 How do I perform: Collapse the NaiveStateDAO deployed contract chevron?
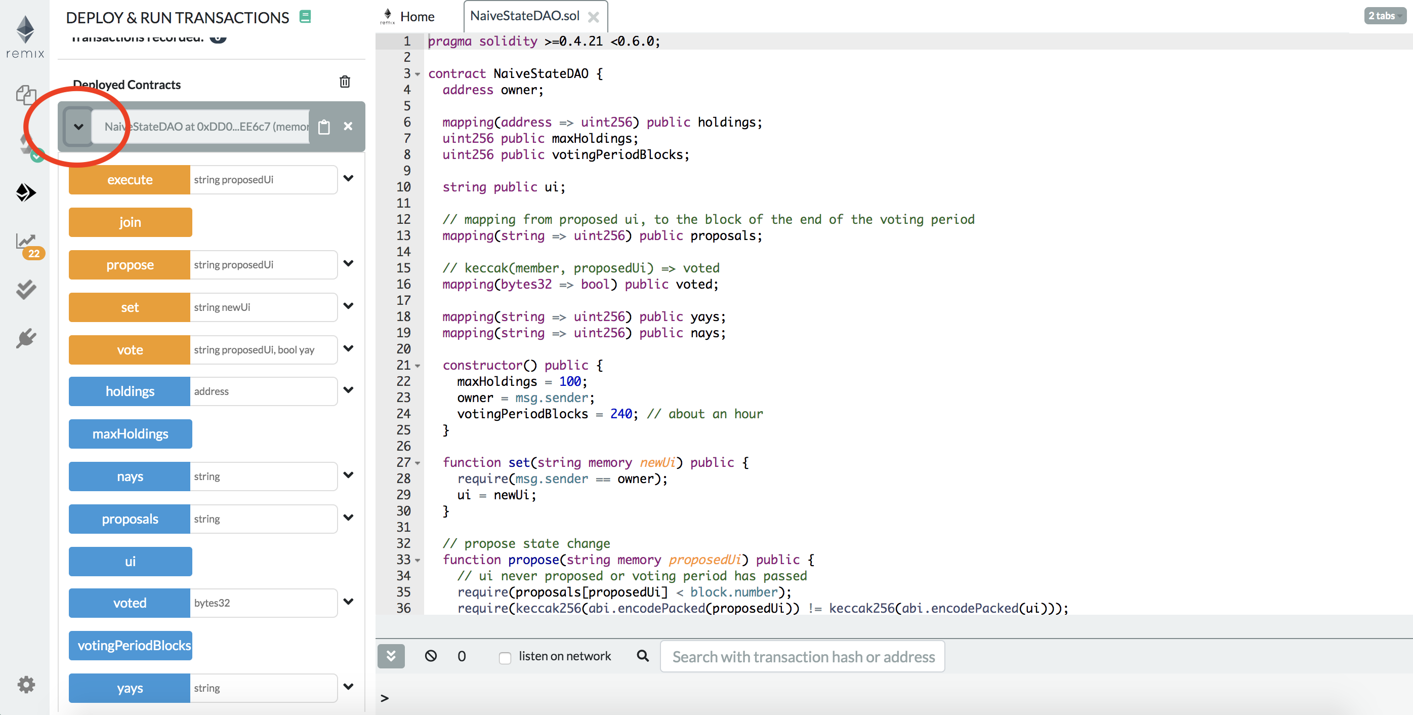tap(78, 127)
